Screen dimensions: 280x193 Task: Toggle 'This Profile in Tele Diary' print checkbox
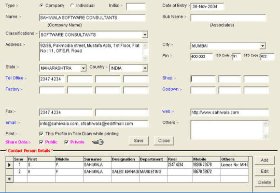pyautogui.click(x=41, y=134)
